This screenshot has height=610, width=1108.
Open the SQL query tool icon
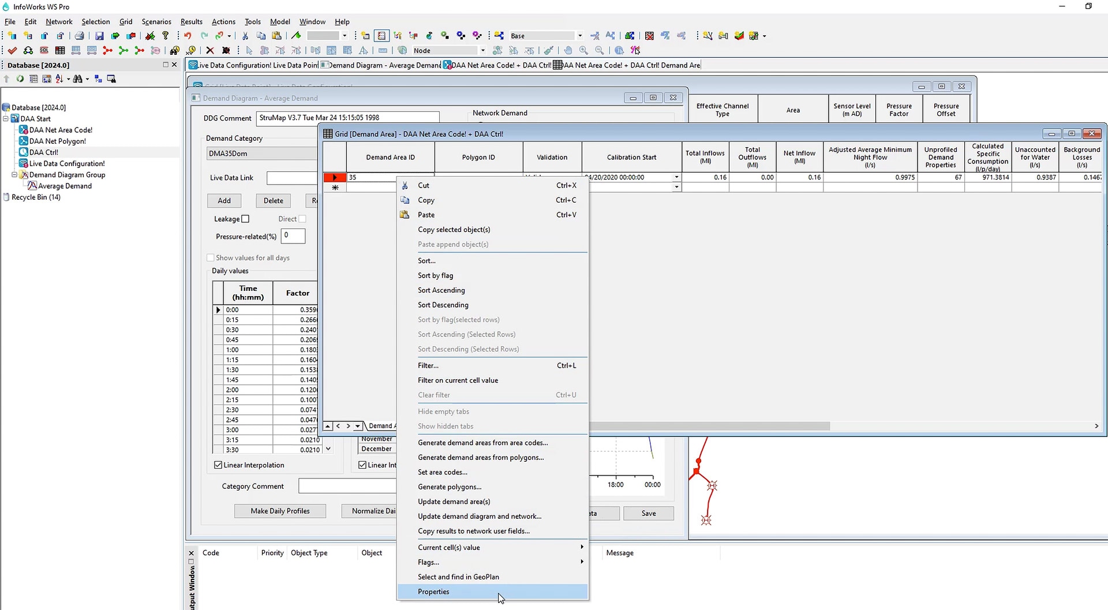[44, 51]
